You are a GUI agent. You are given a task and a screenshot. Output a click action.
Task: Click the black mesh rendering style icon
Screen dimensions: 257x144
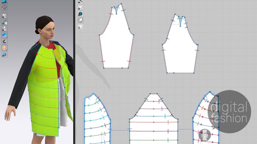click(x=4, y=41)
